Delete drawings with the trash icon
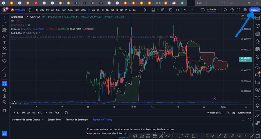The height and width of the screenshot is (139, 261). (x=4, y=110)
